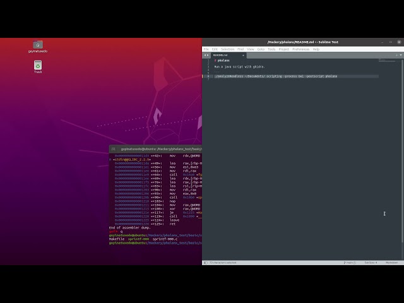Open the Tab Size: 4 selector
The image size is (404, 303).
tap(371, 263)
